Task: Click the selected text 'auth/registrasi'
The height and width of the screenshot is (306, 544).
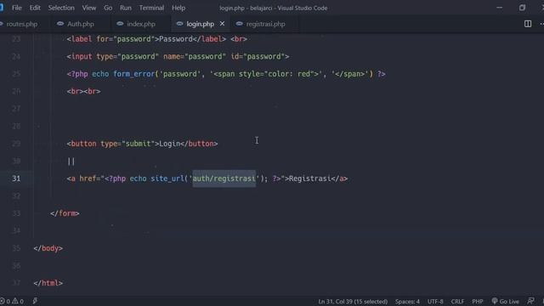Action: pos(224,178)
